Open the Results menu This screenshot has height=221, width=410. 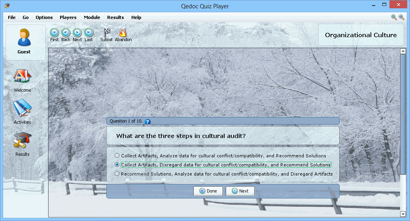click(x=115, y=17)
